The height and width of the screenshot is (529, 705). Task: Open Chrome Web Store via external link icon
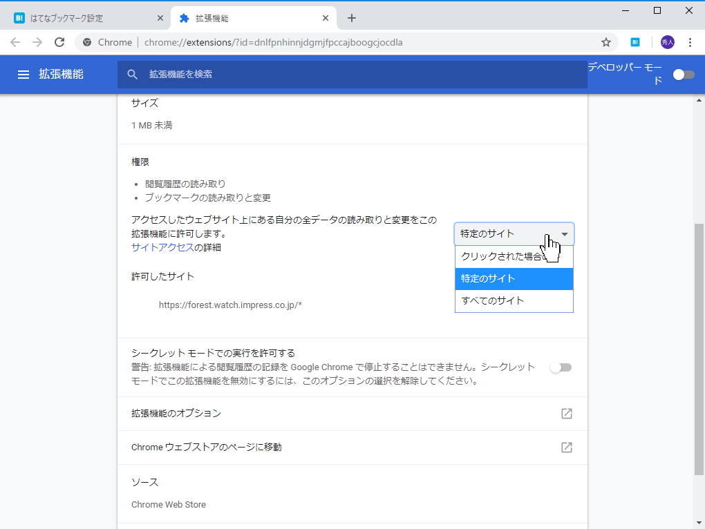pos(566,447)
